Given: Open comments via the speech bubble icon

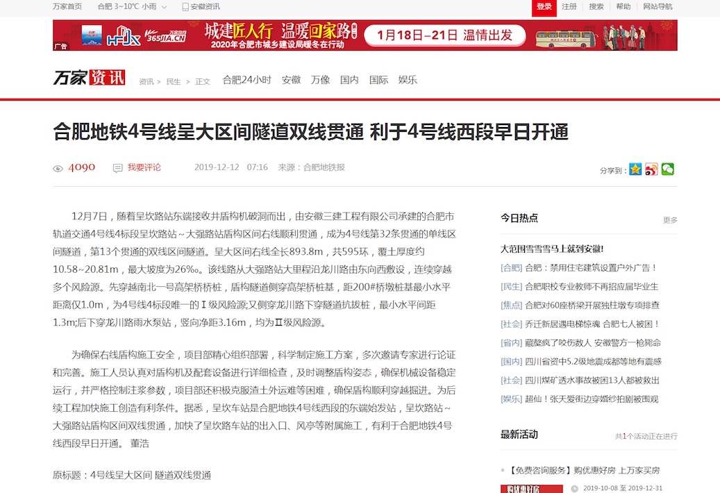Looking at the screenshot, I should [117, 167].
